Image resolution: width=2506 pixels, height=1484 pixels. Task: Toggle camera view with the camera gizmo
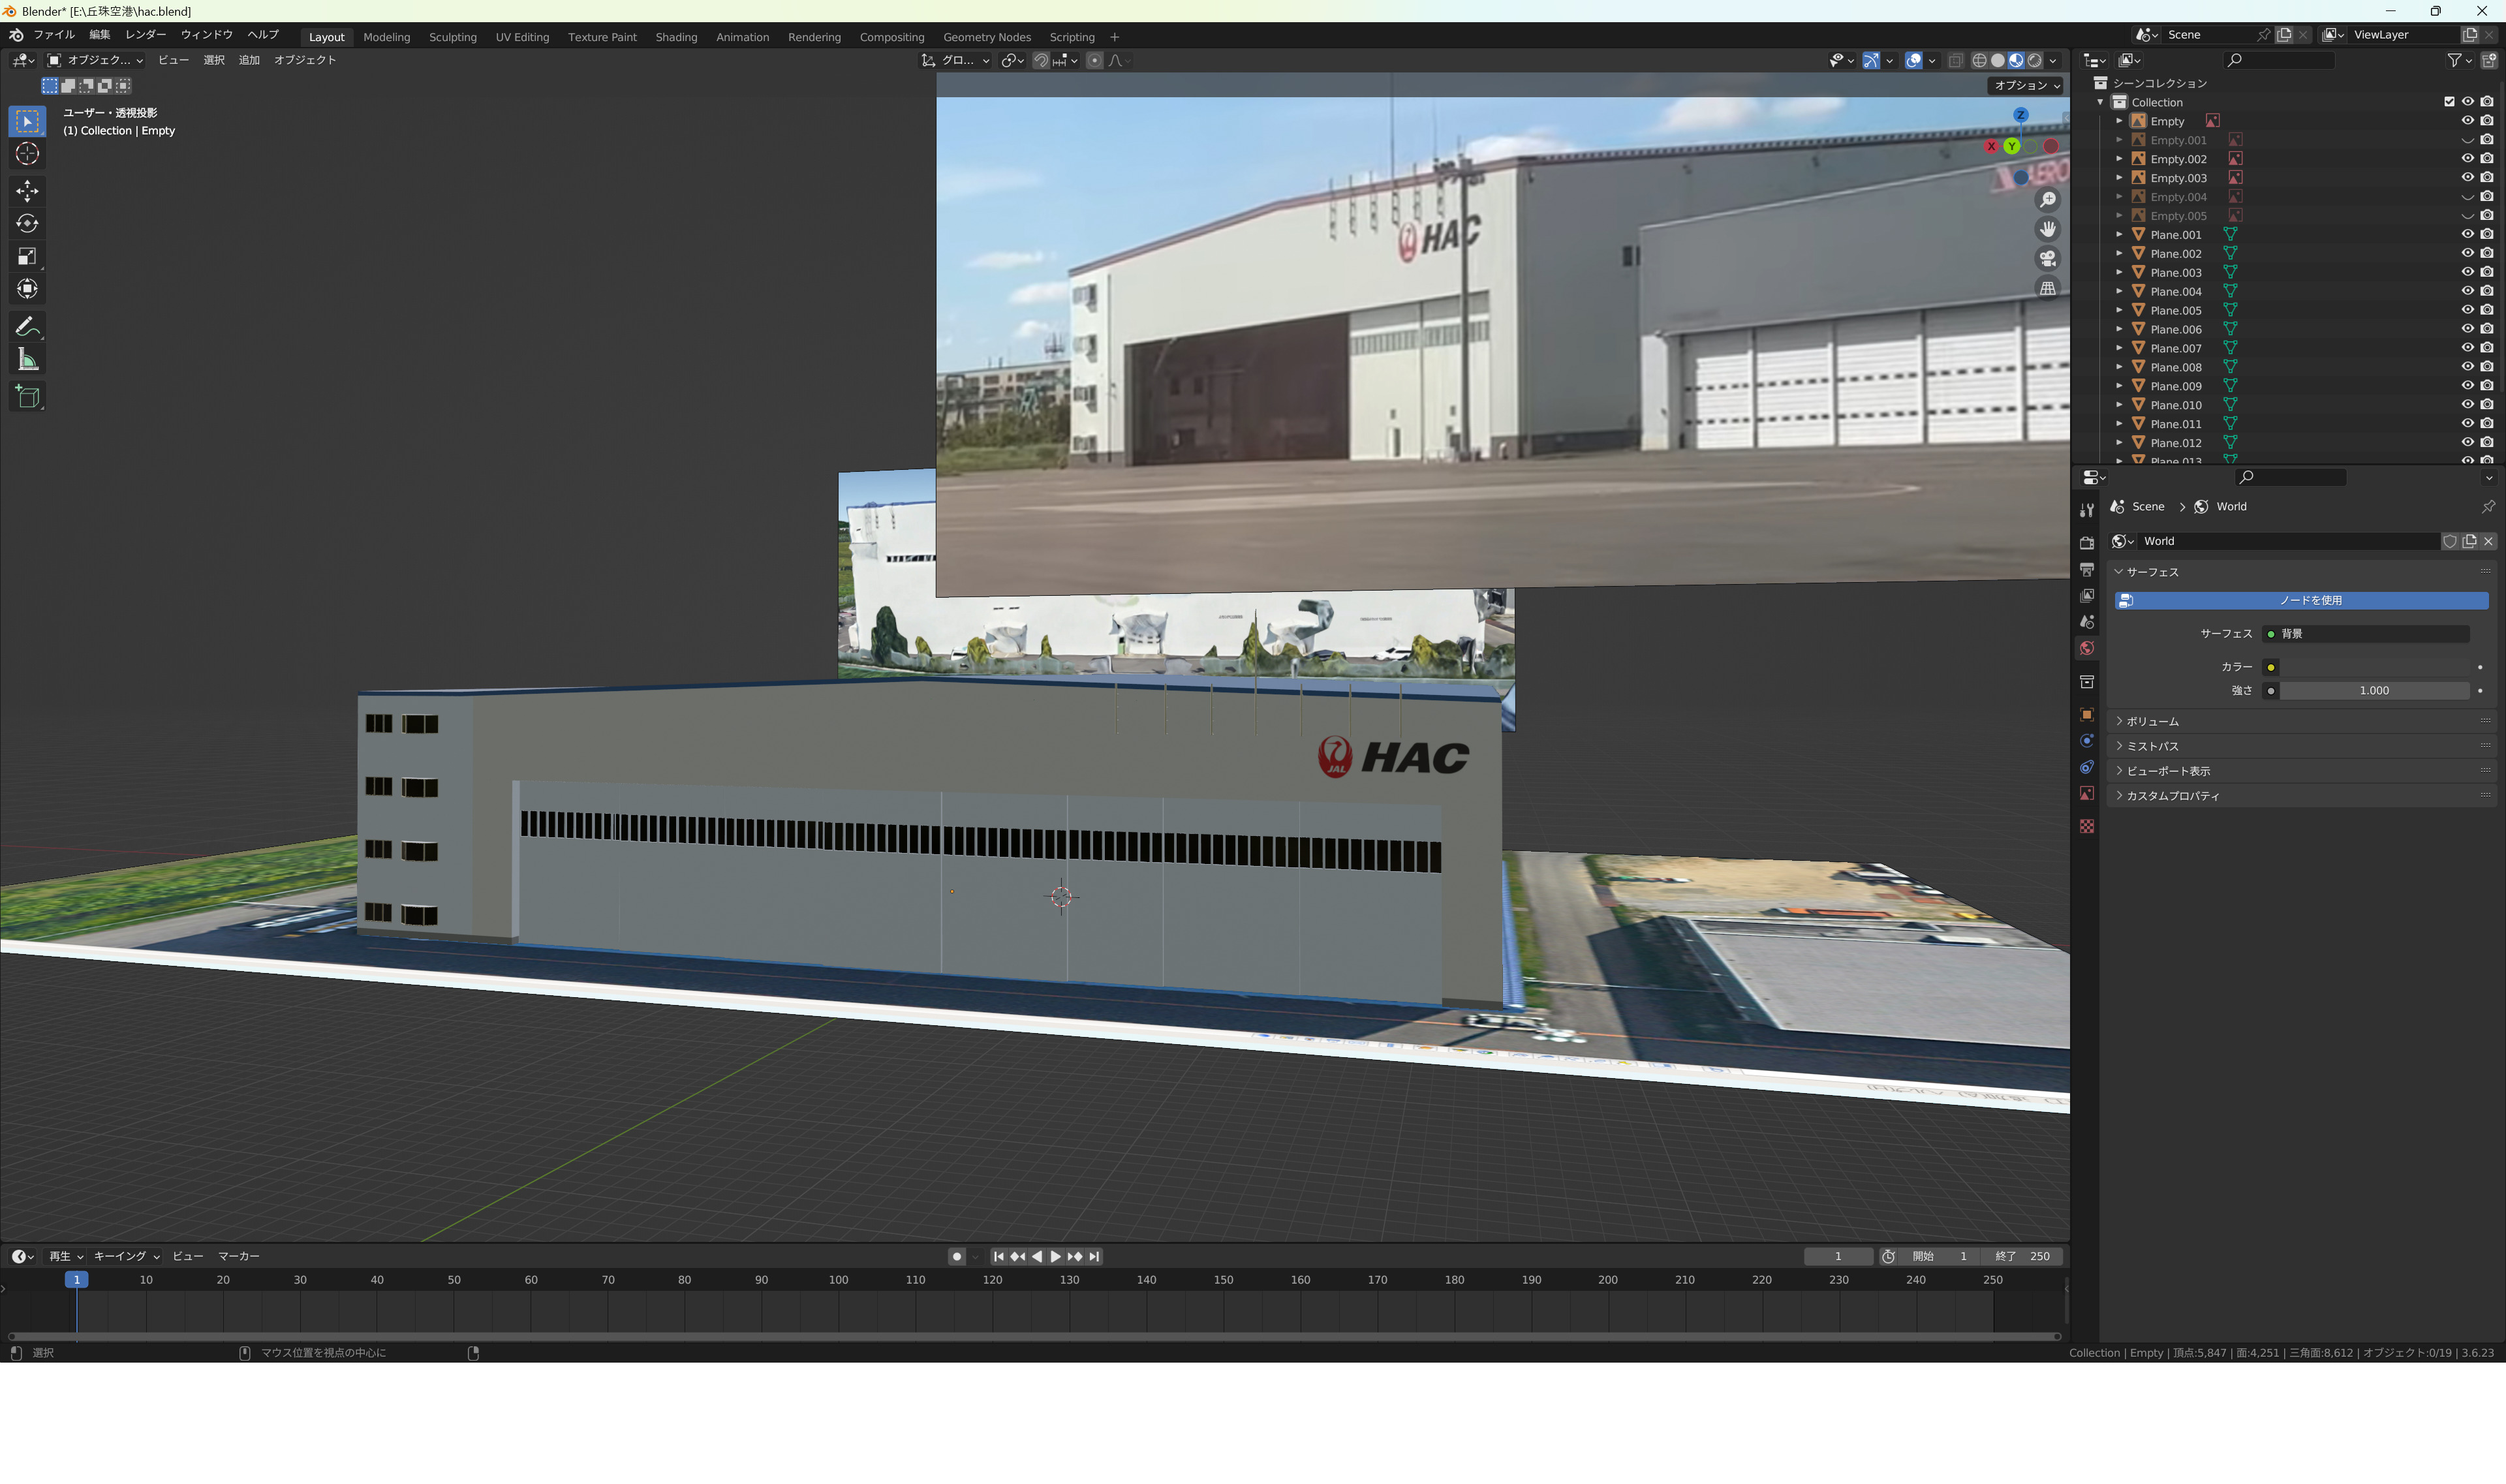point(2048,259)
